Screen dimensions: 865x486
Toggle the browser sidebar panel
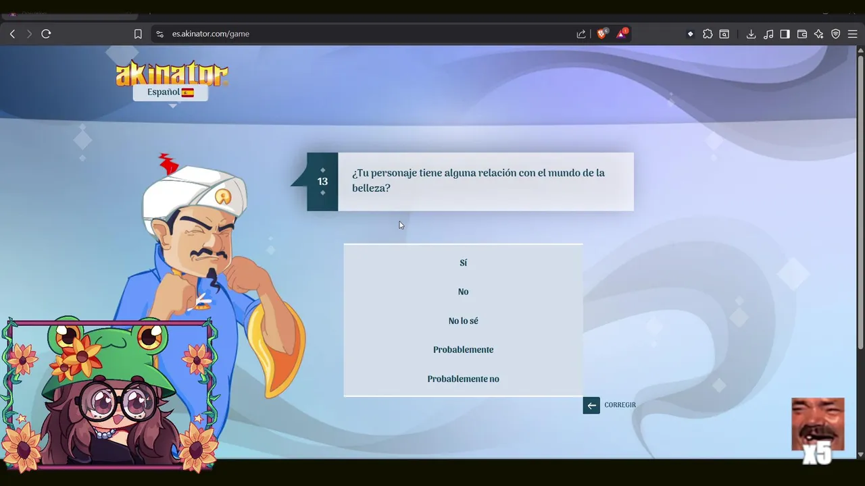785,34
